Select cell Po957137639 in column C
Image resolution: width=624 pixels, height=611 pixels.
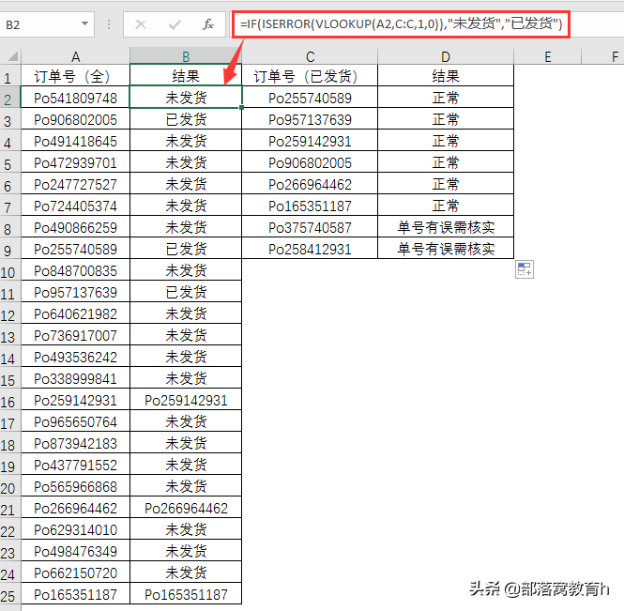[x=310, y=119]
